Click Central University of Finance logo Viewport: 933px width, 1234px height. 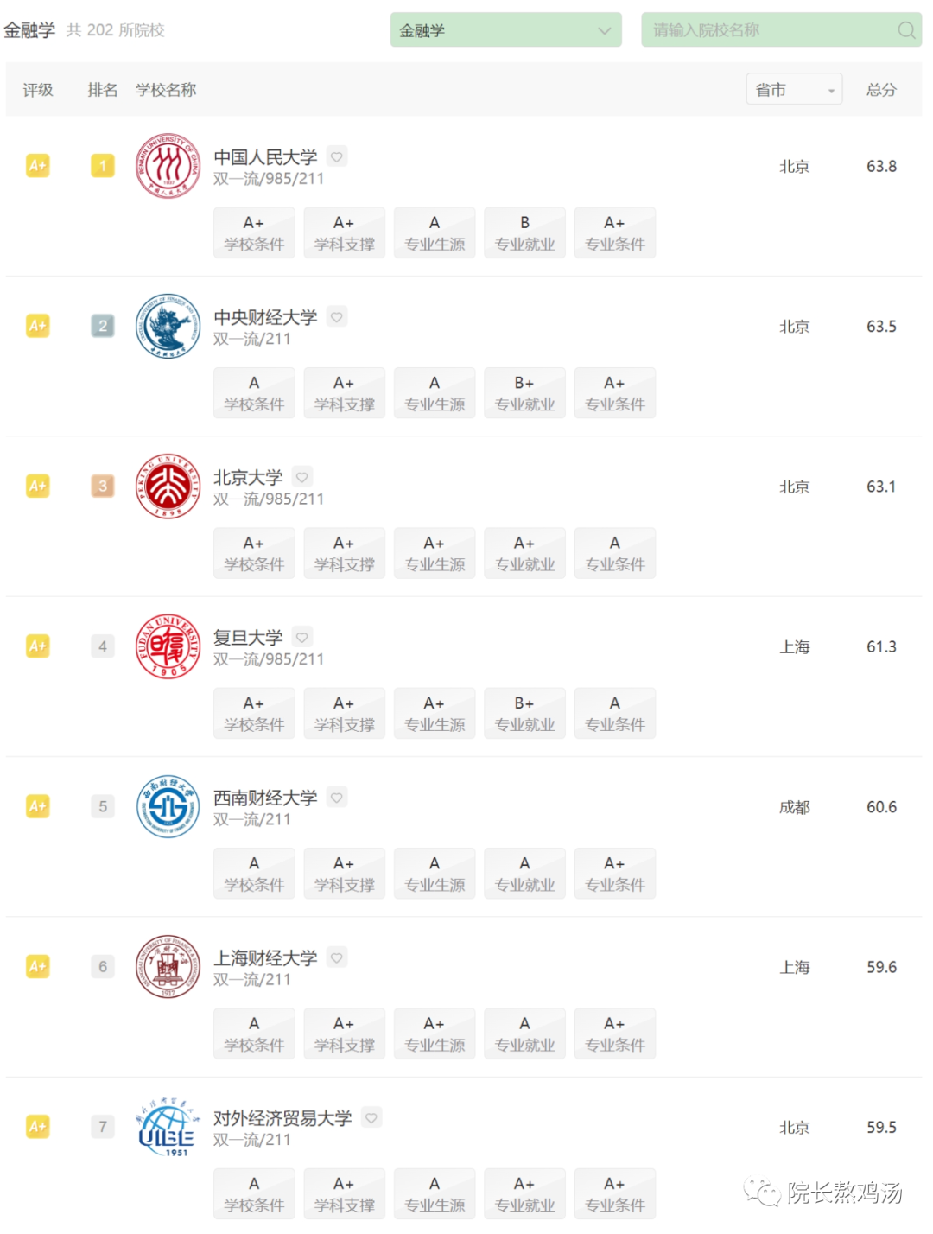pos(168,327)
